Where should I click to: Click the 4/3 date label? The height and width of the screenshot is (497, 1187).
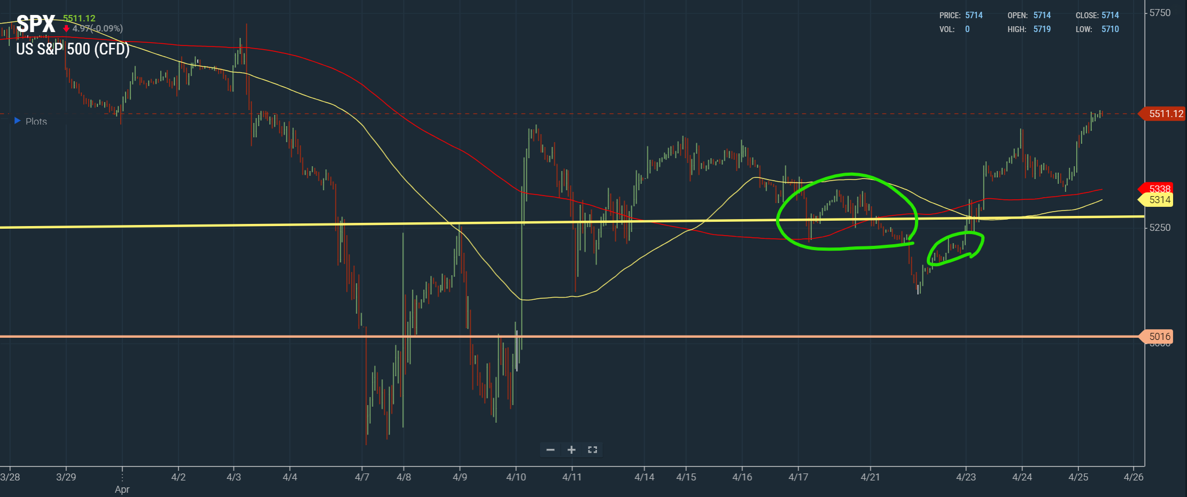234,477
